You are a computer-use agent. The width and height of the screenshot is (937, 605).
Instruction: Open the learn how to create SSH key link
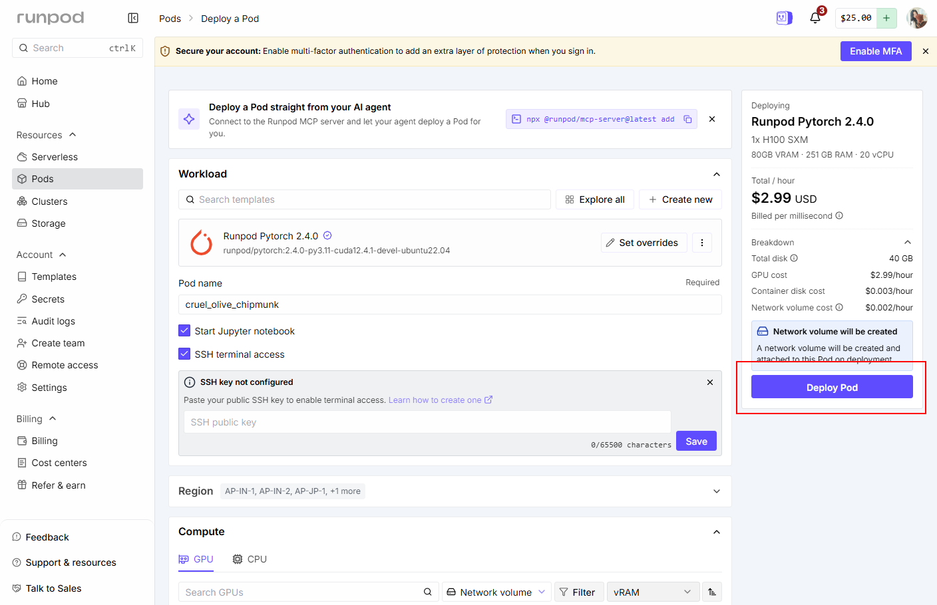(441, 400)
